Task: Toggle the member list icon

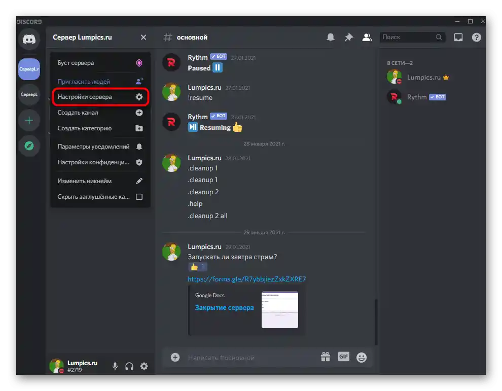Action: coord(367,37)
